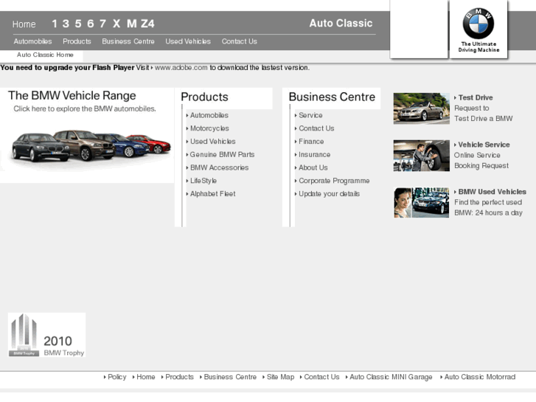Click the Vehicle Service mechanic thumbnail

click(422, 156)
